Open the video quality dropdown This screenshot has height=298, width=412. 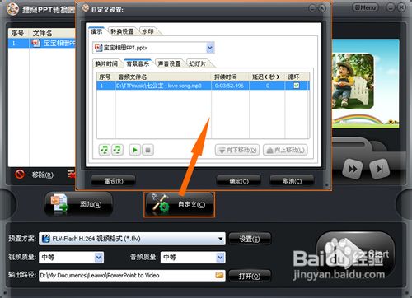(x=99, y=258)
